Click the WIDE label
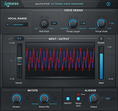Screen dimensions: 118x111 109,28
